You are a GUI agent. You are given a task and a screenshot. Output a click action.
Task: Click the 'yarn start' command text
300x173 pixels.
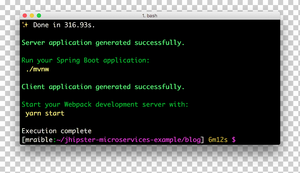45,113
